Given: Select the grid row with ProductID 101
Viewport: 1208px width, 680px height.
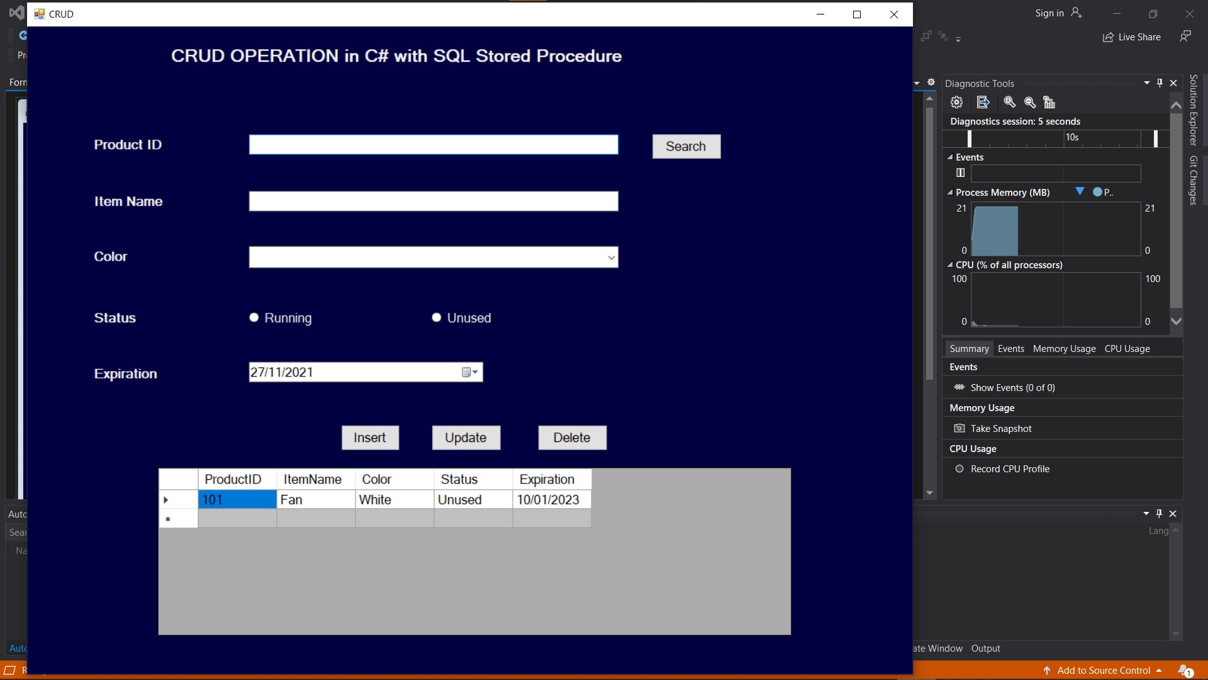Looking at the screenshot, I should click(x=237, y=499).
